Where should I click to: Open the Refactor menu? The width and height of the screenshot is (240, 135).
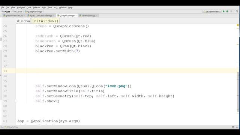37,7
